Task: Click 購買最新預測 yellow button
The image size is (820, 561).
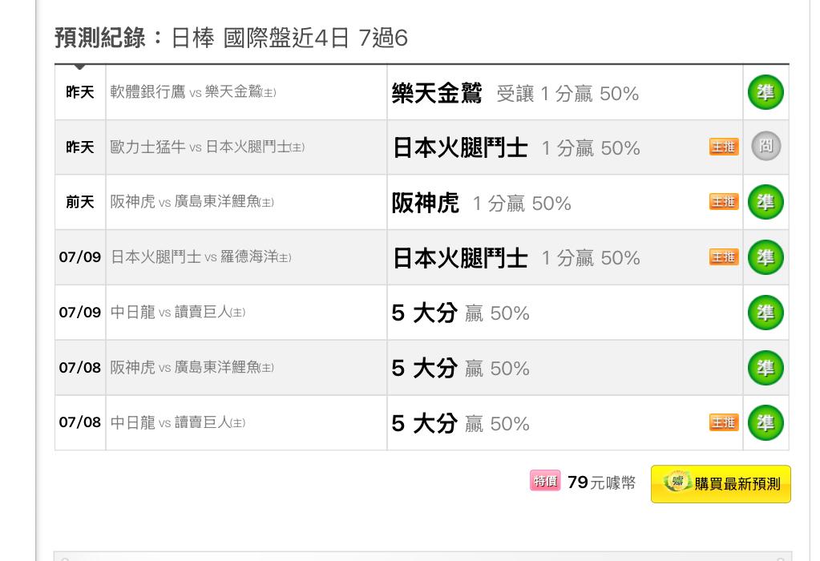Action: pyautogui.click(x=721, y=484)
